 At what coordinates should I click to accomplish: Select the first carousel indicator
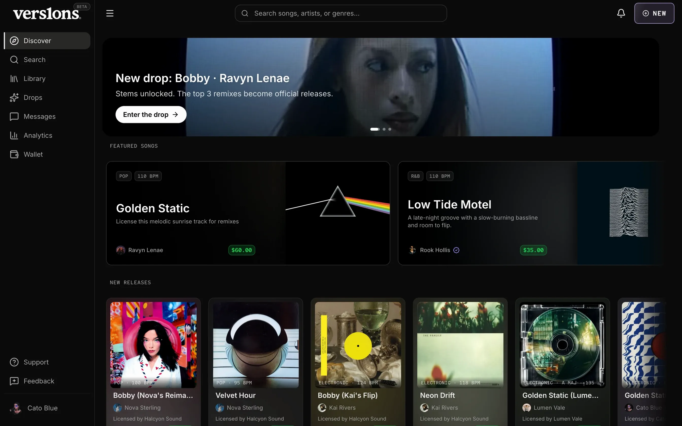pos(375,129)
